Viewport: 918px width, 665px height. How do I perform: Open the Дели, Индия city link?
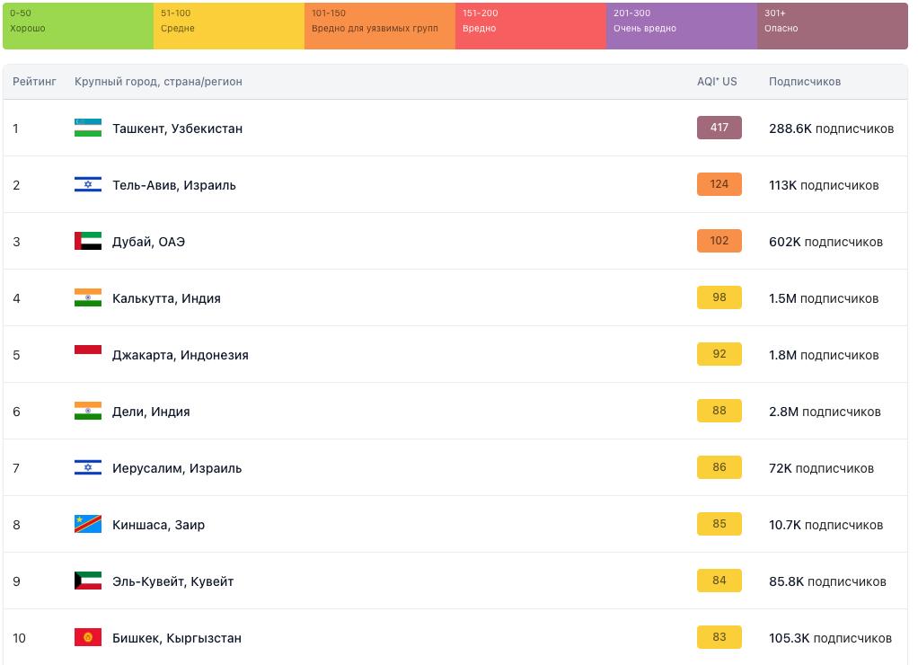point(151,412)
